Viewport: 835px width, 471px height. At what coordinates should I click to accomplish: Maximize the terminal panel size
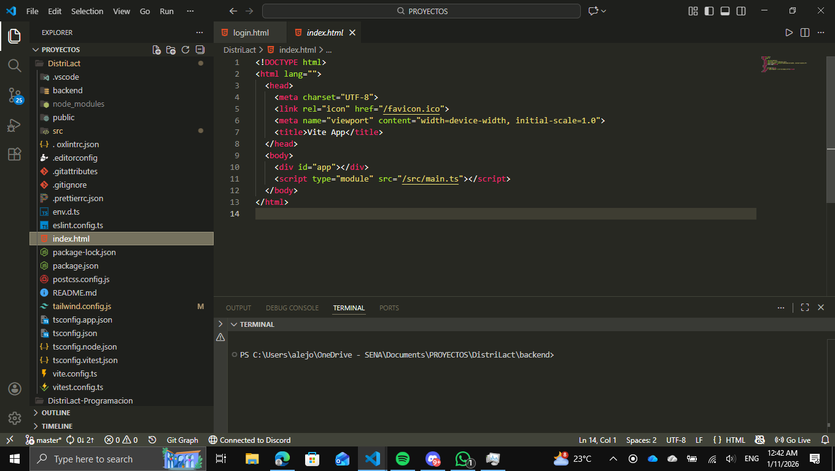pos(805,308)
